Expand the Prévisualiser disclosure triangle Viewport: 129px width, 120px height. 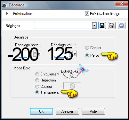(x=7, y=14)
